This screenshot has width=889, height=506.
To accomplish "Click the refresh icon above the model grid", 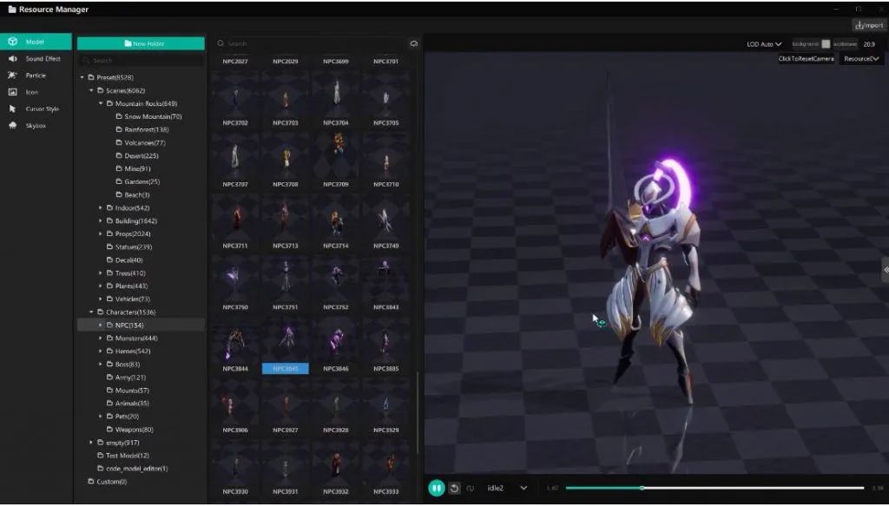I will (414, 43).
